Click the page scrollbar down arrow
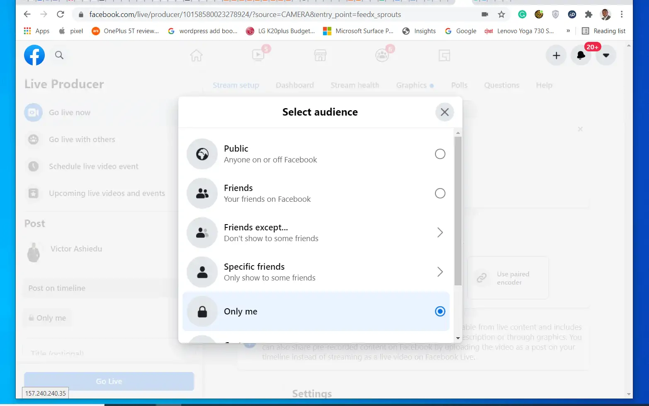This screenshot has height=406, width=649. (x=629, y=394)
